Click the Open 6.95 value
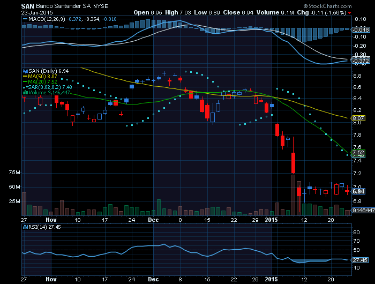Image resolution: width=375 pixels, height=284 pixels. (x=148, y=12)
